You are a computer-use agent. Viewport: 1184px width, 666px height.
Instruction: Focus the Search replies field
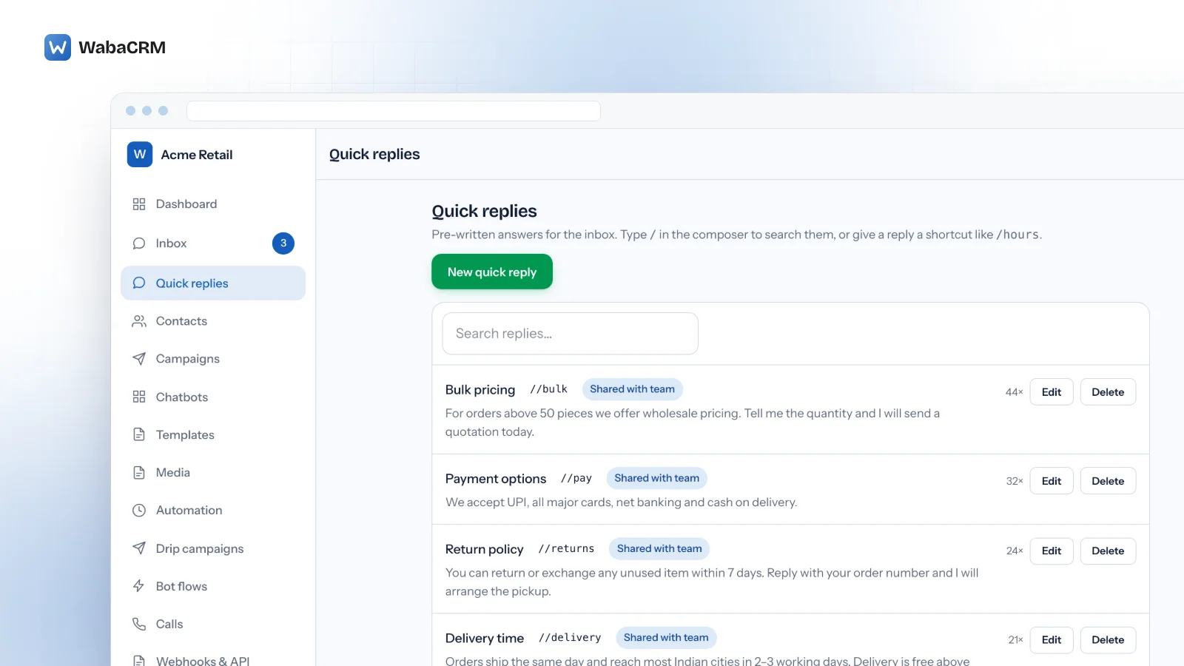[571, 334]
